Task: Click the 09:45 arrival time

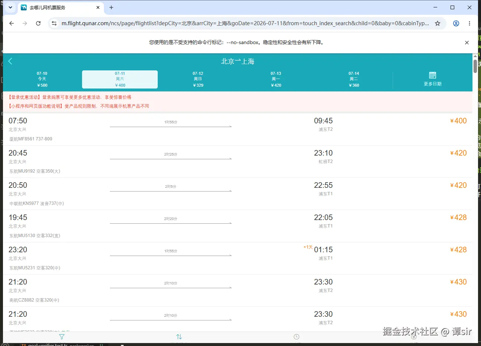Action: 323,121
